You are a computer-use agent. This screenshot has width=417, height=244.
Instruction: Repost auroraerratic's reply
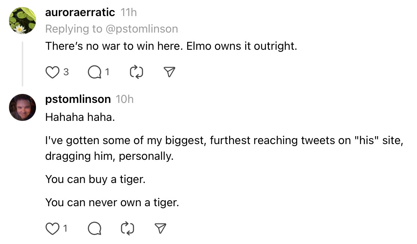click(136, 72)
